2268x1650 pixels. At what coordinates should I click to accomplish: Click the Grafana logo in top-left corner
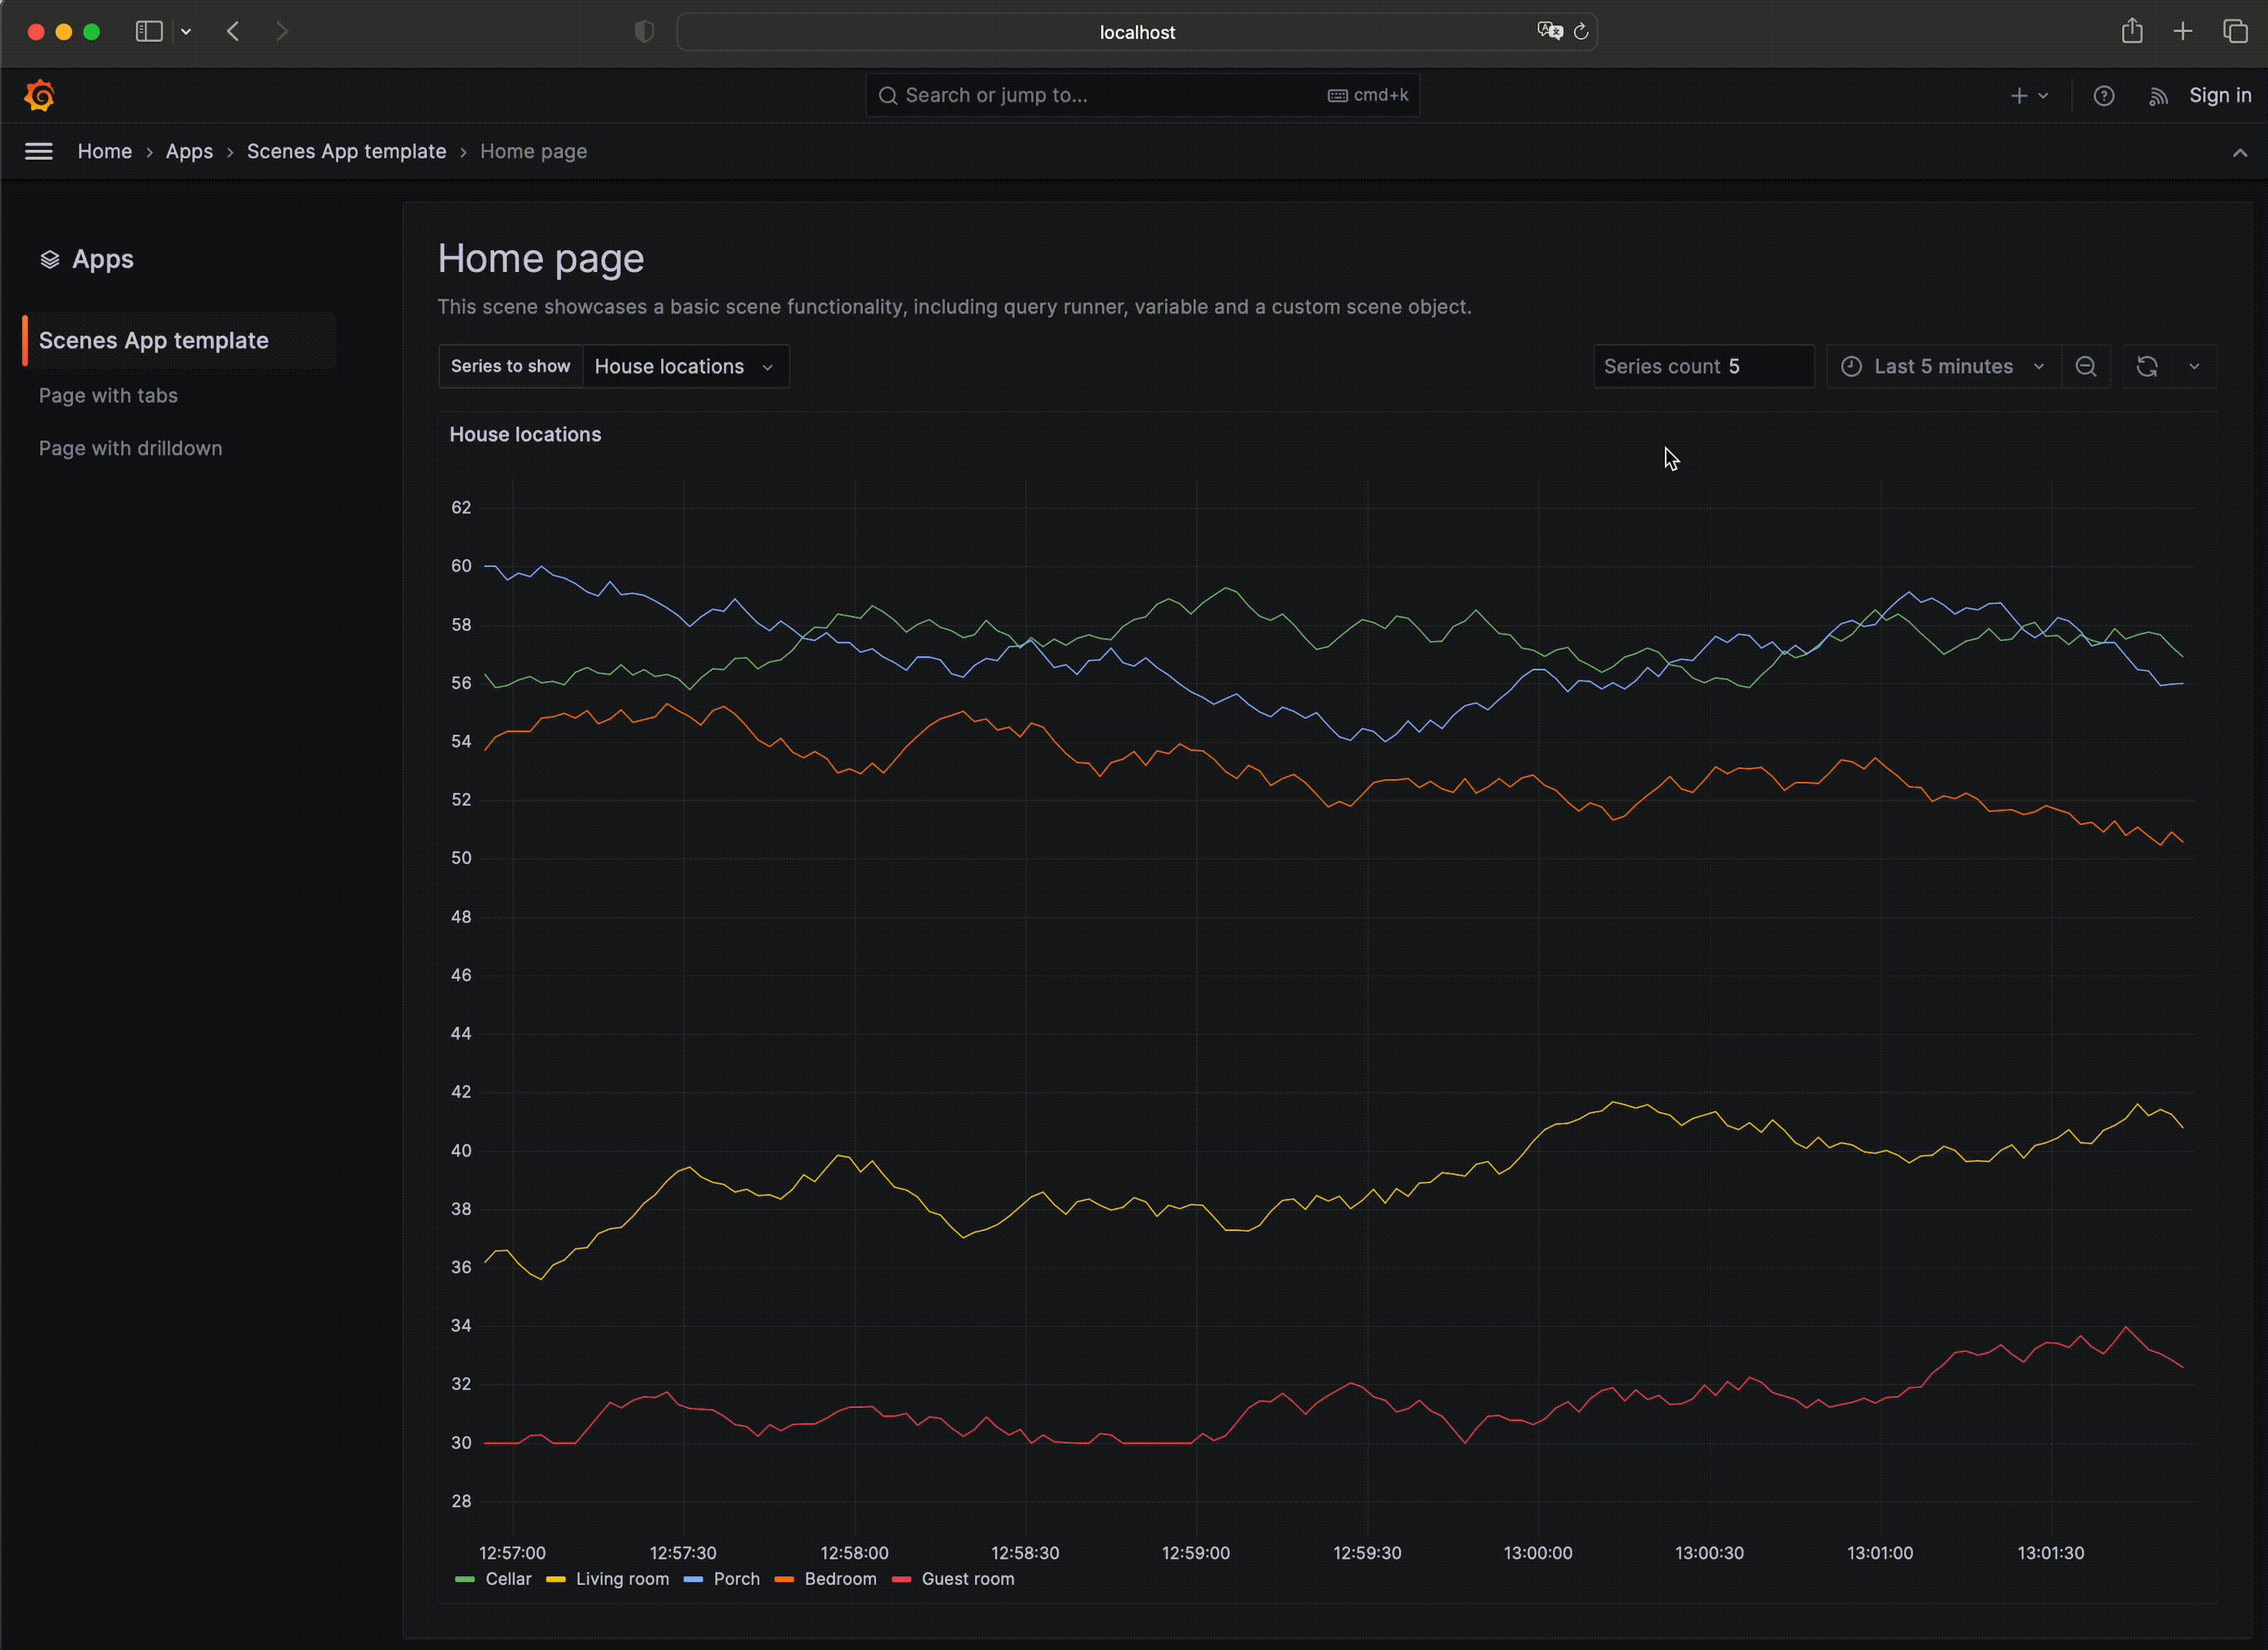tap(40, 95)
